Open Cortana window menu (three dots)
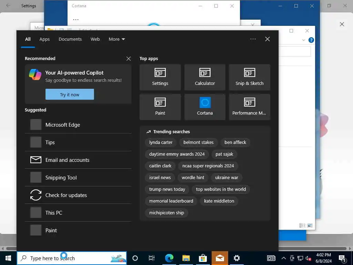Viewport: 353px width, 265px height. click(76, 20)
